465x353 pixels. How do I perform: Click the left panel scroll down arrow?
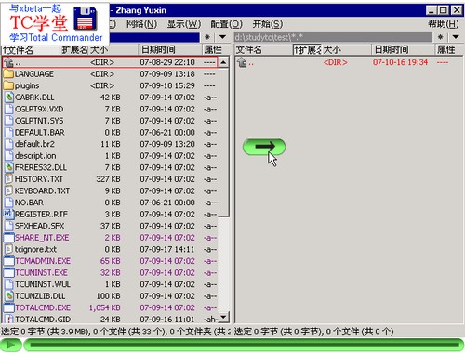click(223, 317)
